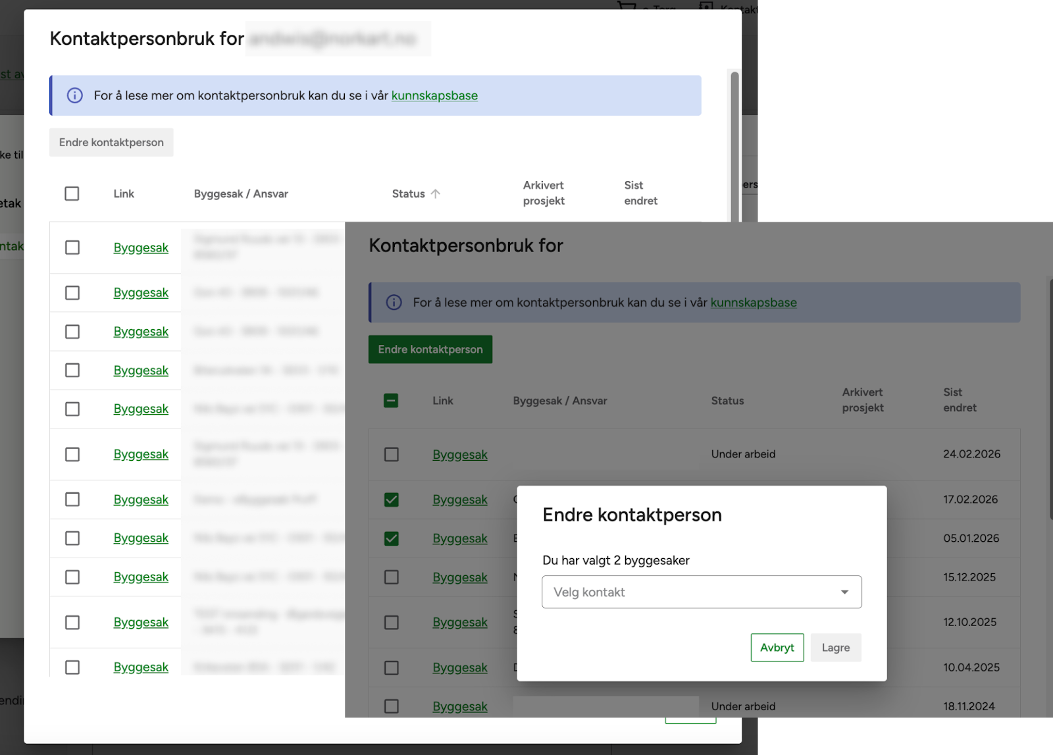Check the empty select-all checkbox beside Link header
The height and width of the screenshot is (755, 1053).
tap(72, 194)
